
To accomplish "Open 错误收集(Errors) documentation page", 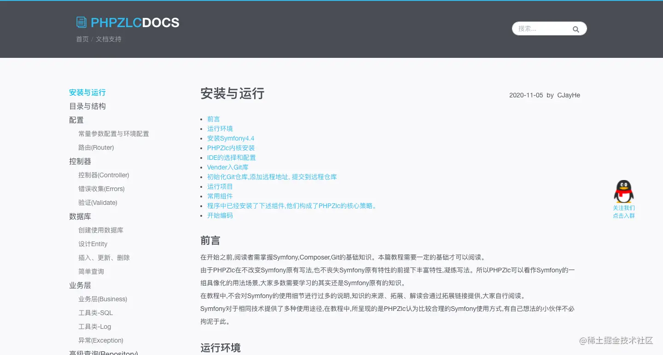I will (x=101, y=189).
